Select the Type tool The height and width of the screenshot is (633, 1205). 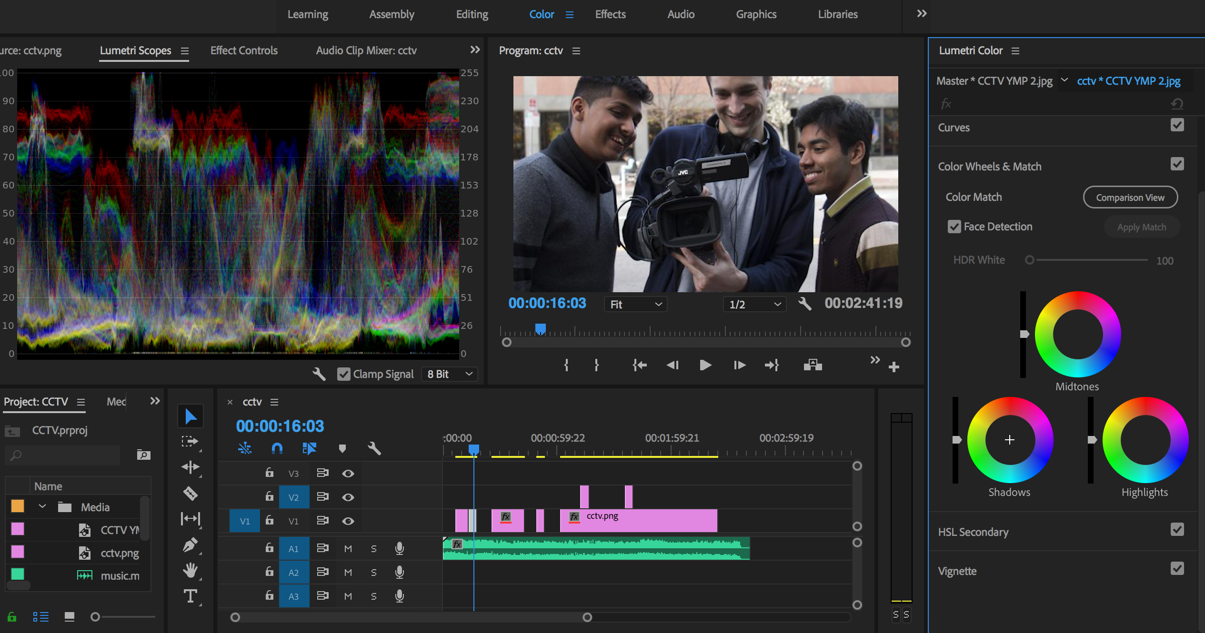tap(191, 596)
